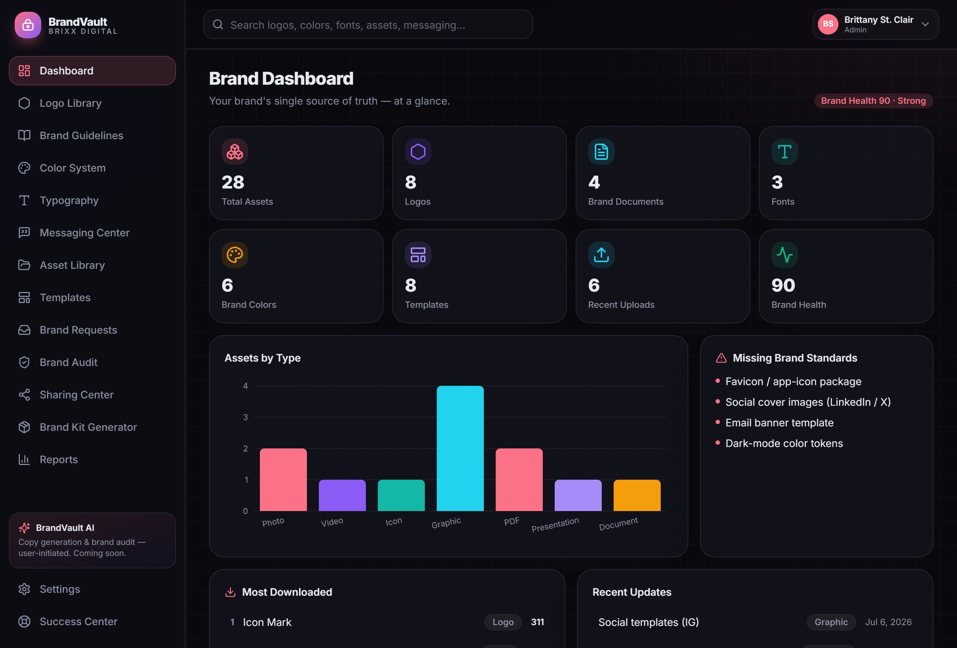Click the Graphic tag on Social templates row
The image size is (957, 648).
tap(831, 622)
